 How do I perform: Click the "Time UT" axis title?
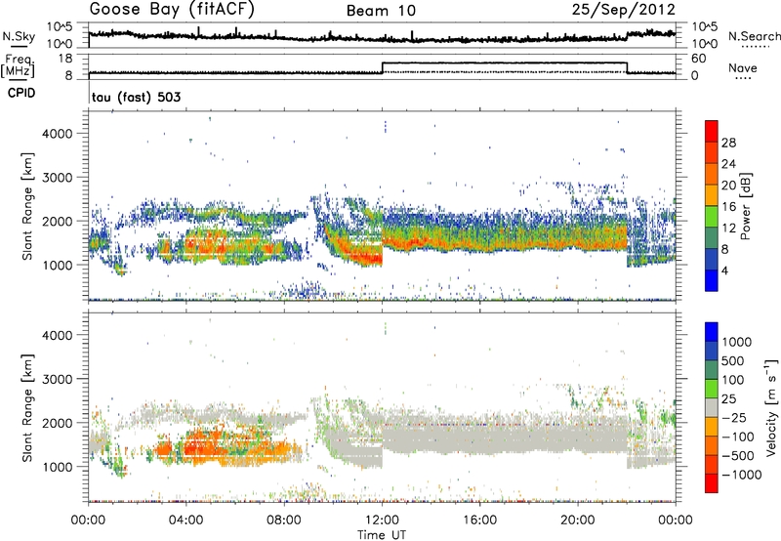pyautogui.click(x=382, y=534)
